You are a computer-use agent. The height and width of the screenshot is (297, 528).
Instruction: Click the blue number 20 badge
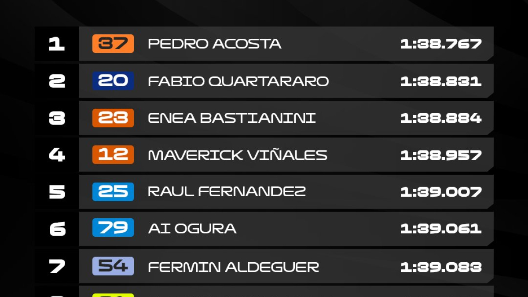(113, 81)
